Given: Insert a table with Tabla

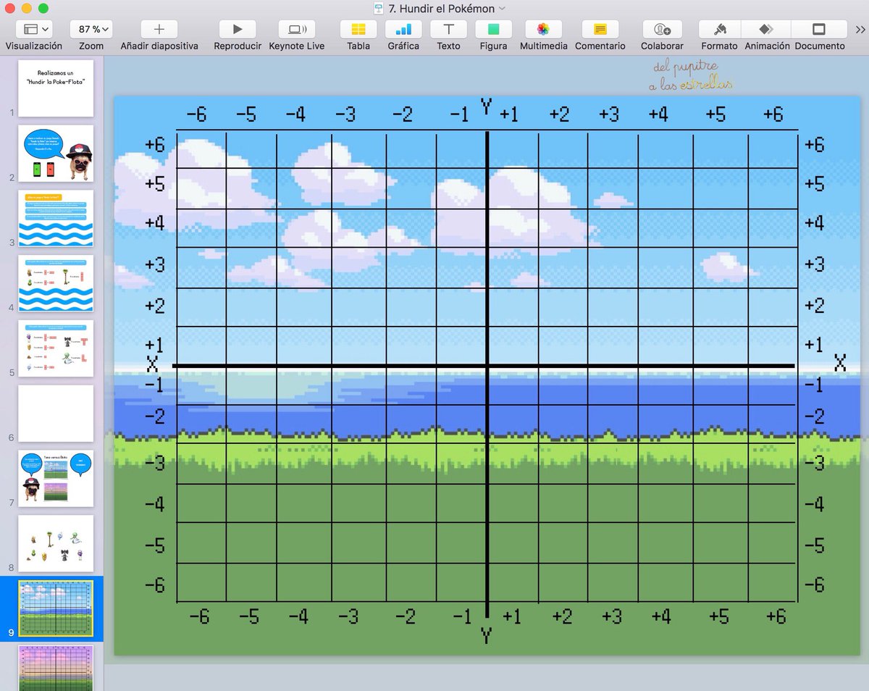Looking at the screenshot, I should click(358, 29).
